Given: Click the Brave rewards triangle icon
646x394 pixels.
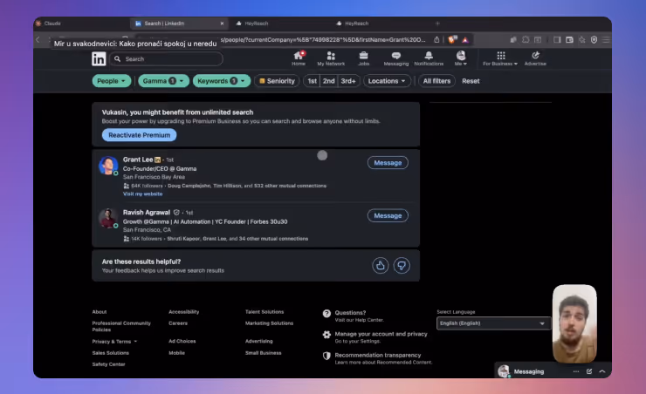Looking at the screenshot, I should pos(465,40).
